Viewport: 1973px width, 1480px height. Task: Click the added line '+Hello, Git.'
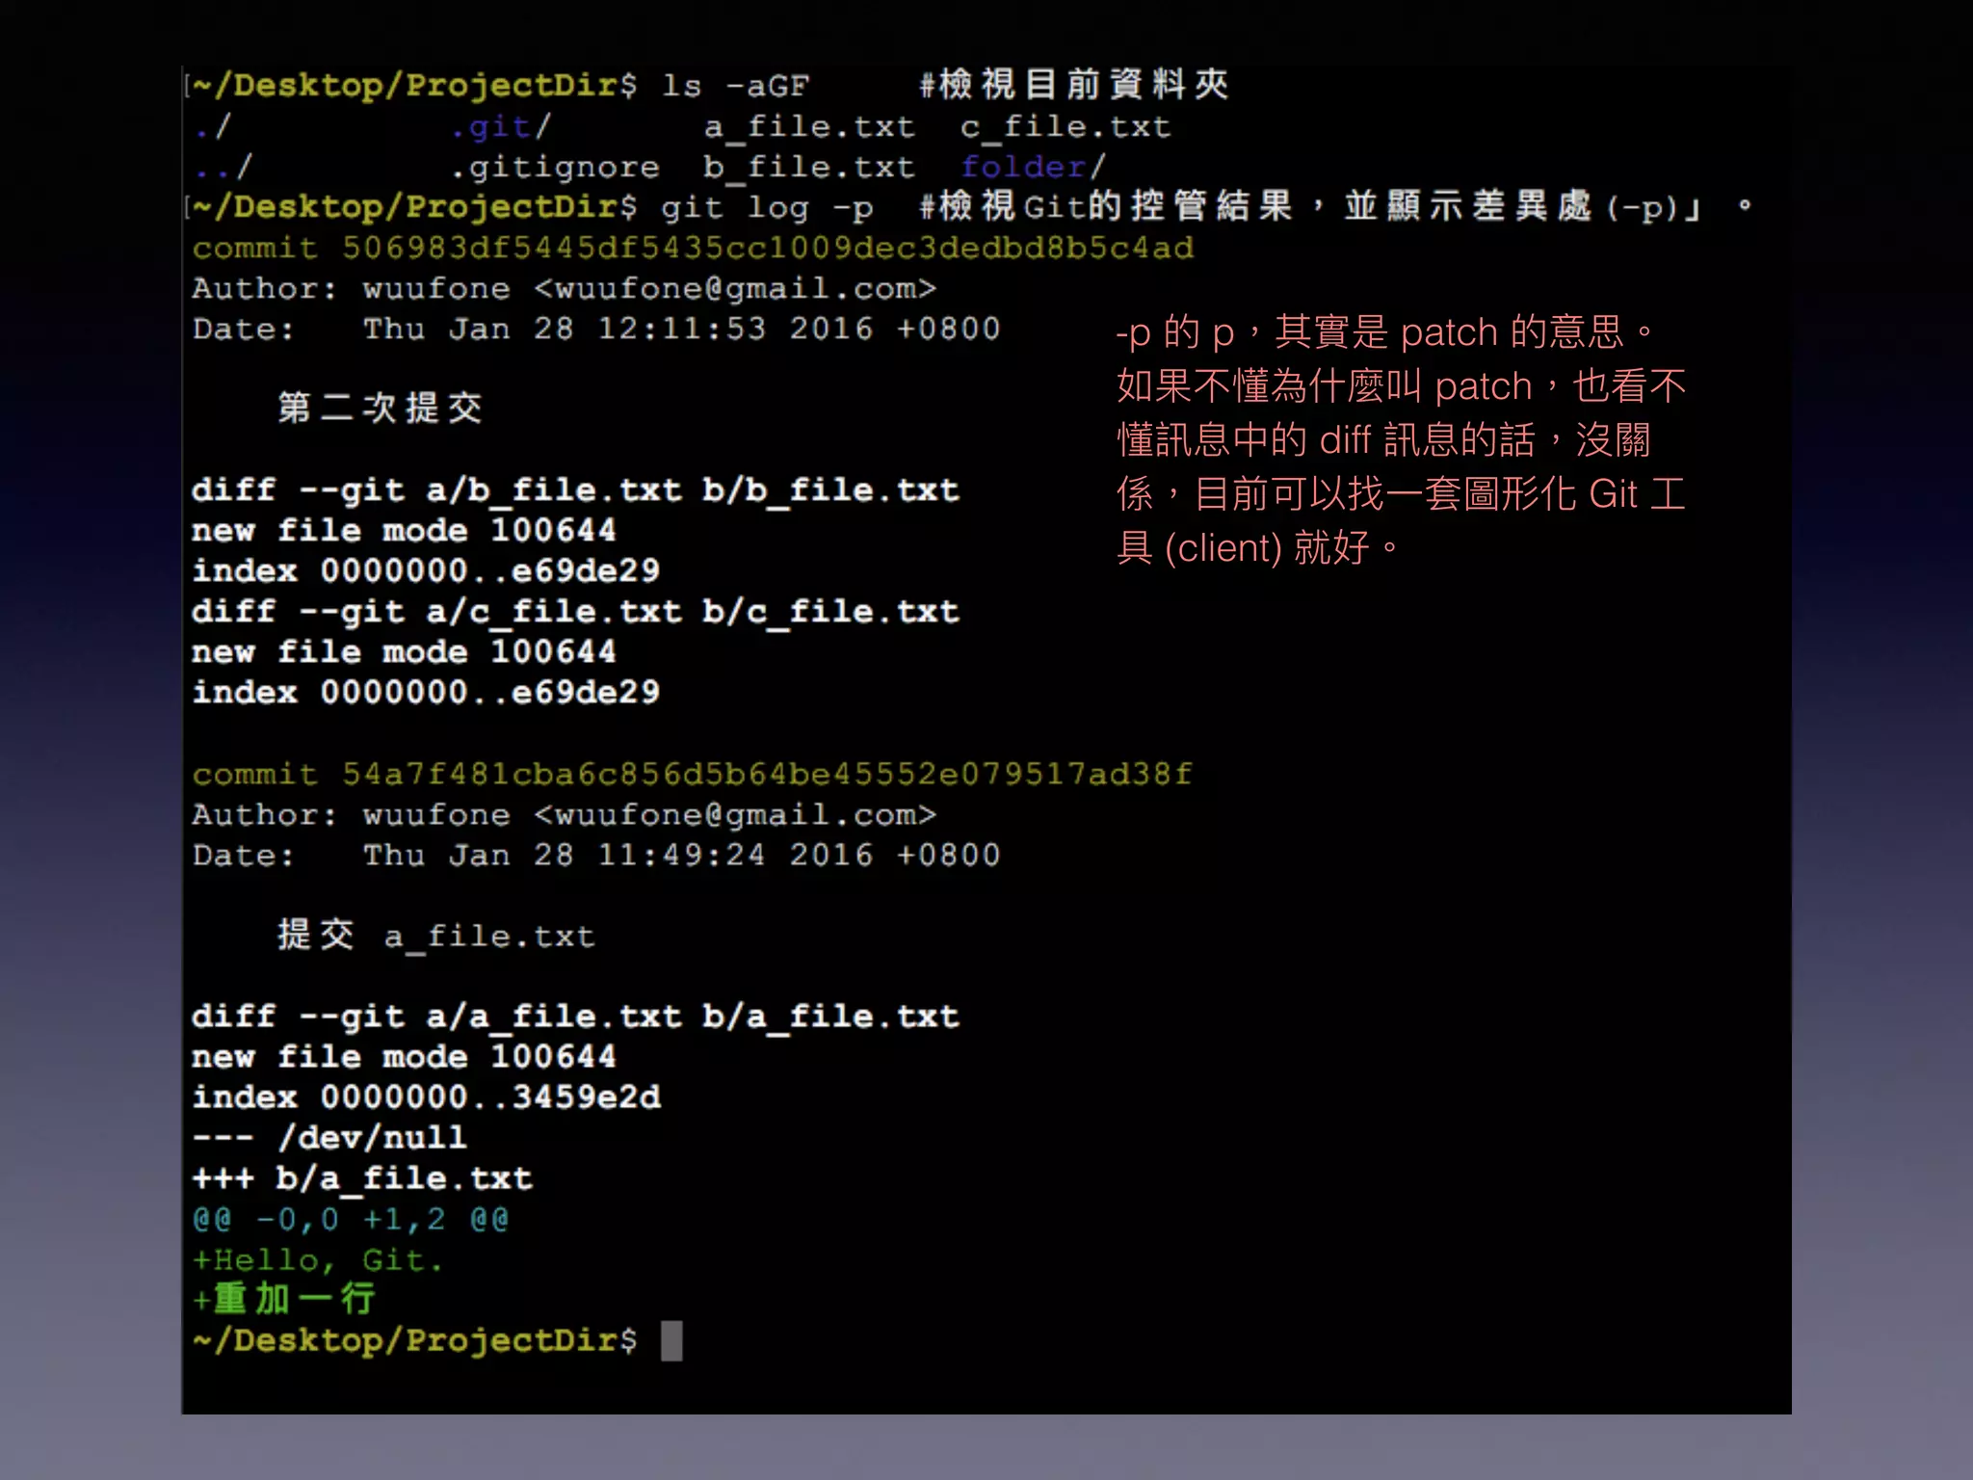point(318,1259)
